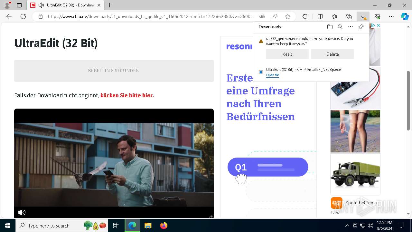View site information lock icon
The height and width of the screenshot is (232, 412).
coord(40,16)
